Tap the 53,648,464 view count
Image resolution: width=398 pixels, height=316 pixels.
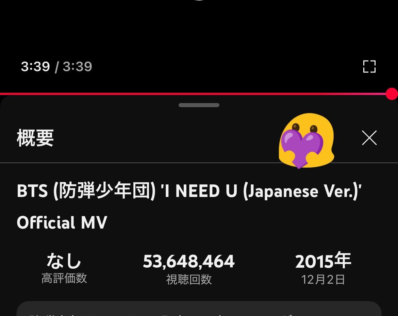pos(189,261)
